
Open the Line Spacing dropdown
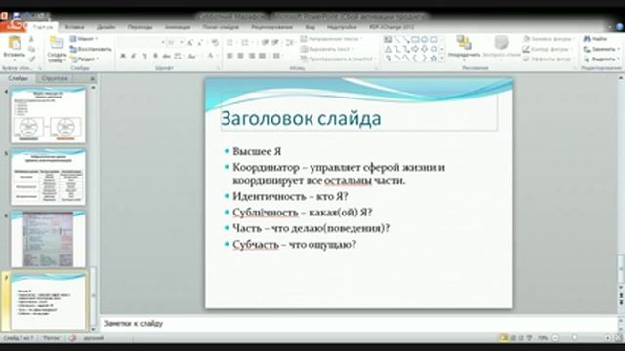[290, 42]
